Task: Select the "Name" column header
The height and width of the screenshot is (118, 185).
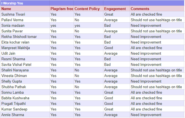Action: 6,9
